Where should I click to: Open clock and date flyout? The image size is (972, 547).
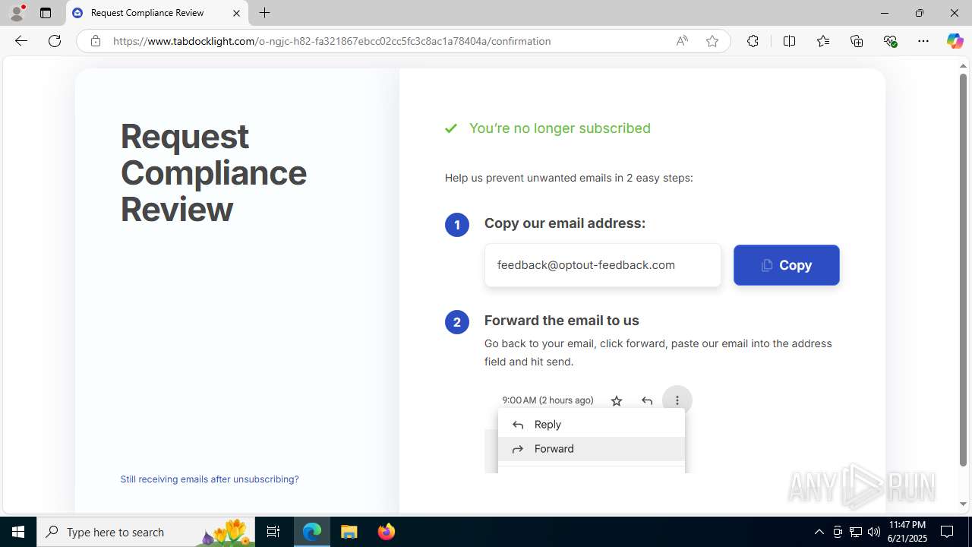coord(907,532)
